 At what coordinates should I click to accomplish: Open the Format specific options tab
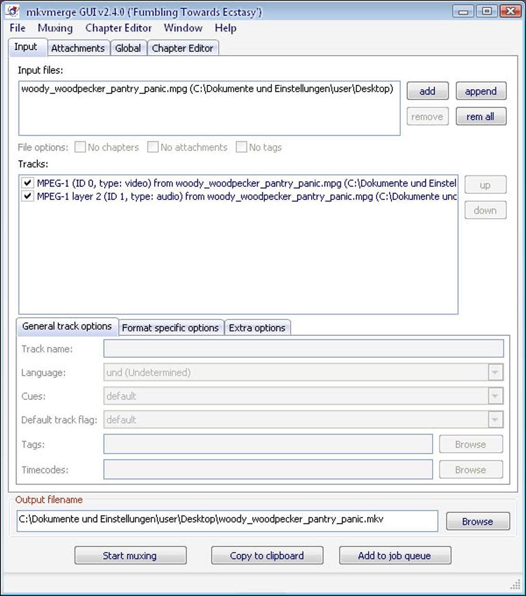(x=170, y=328)
